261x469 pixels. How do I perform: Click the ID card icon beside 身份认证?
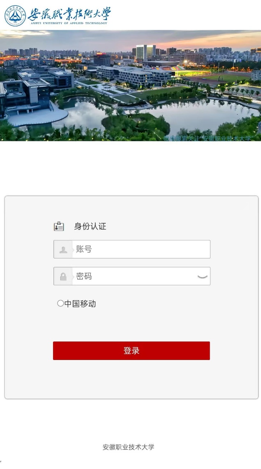(x=59, y=226)
